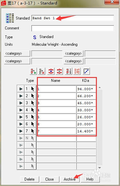The width and height of the screenshot is (120, 186).
Task: Click the table scrollbar up arrow
Action: coord(100,88)
